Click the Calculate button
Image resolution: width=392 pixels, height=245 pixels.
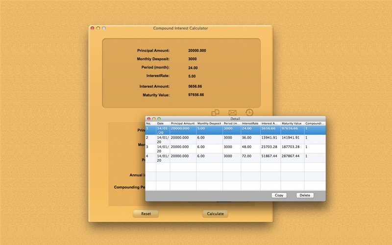(215, 214)
